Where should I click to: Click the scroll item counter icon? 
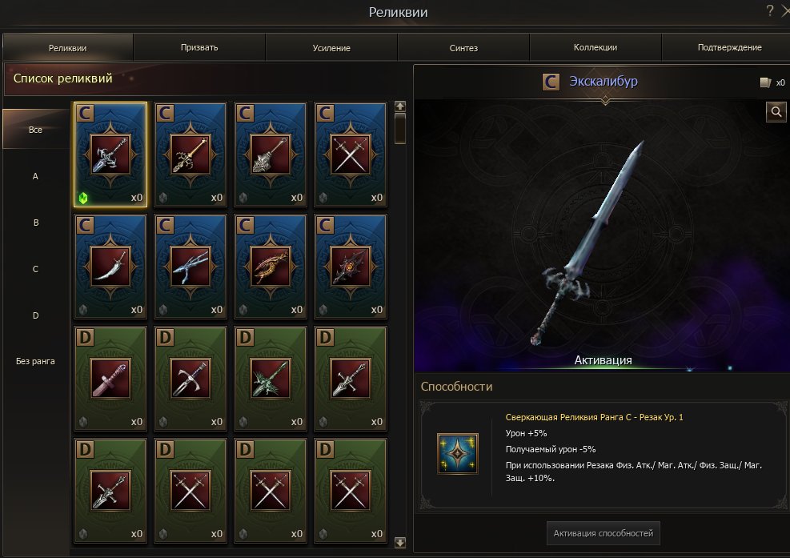[x=765, y=82]
